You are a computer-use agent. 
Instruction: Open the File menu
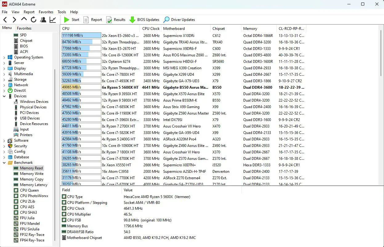point(5,12)
